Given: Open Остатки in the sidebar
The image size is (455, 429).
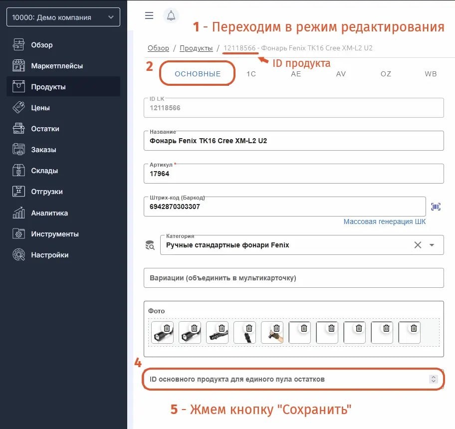Looking at the screenshot, I should [63, 129].
